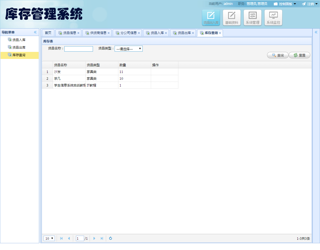The height and width of the screenshot is (250, 320).
Task: Select 库存查询 in the navigation menu
Action: [19, 55]
